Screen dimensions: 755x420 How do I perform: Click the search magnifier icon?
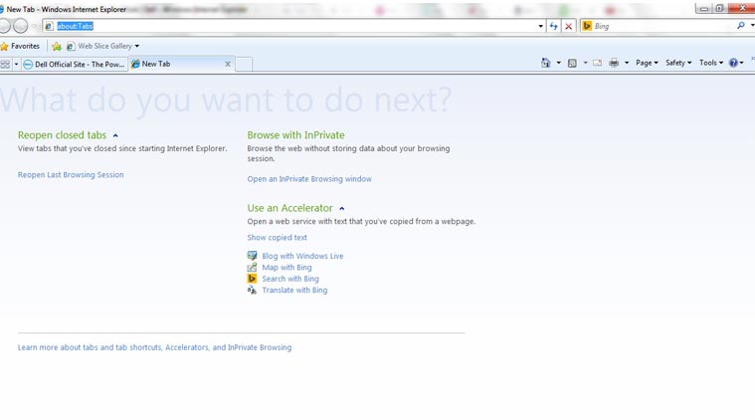tap(740, 26)
